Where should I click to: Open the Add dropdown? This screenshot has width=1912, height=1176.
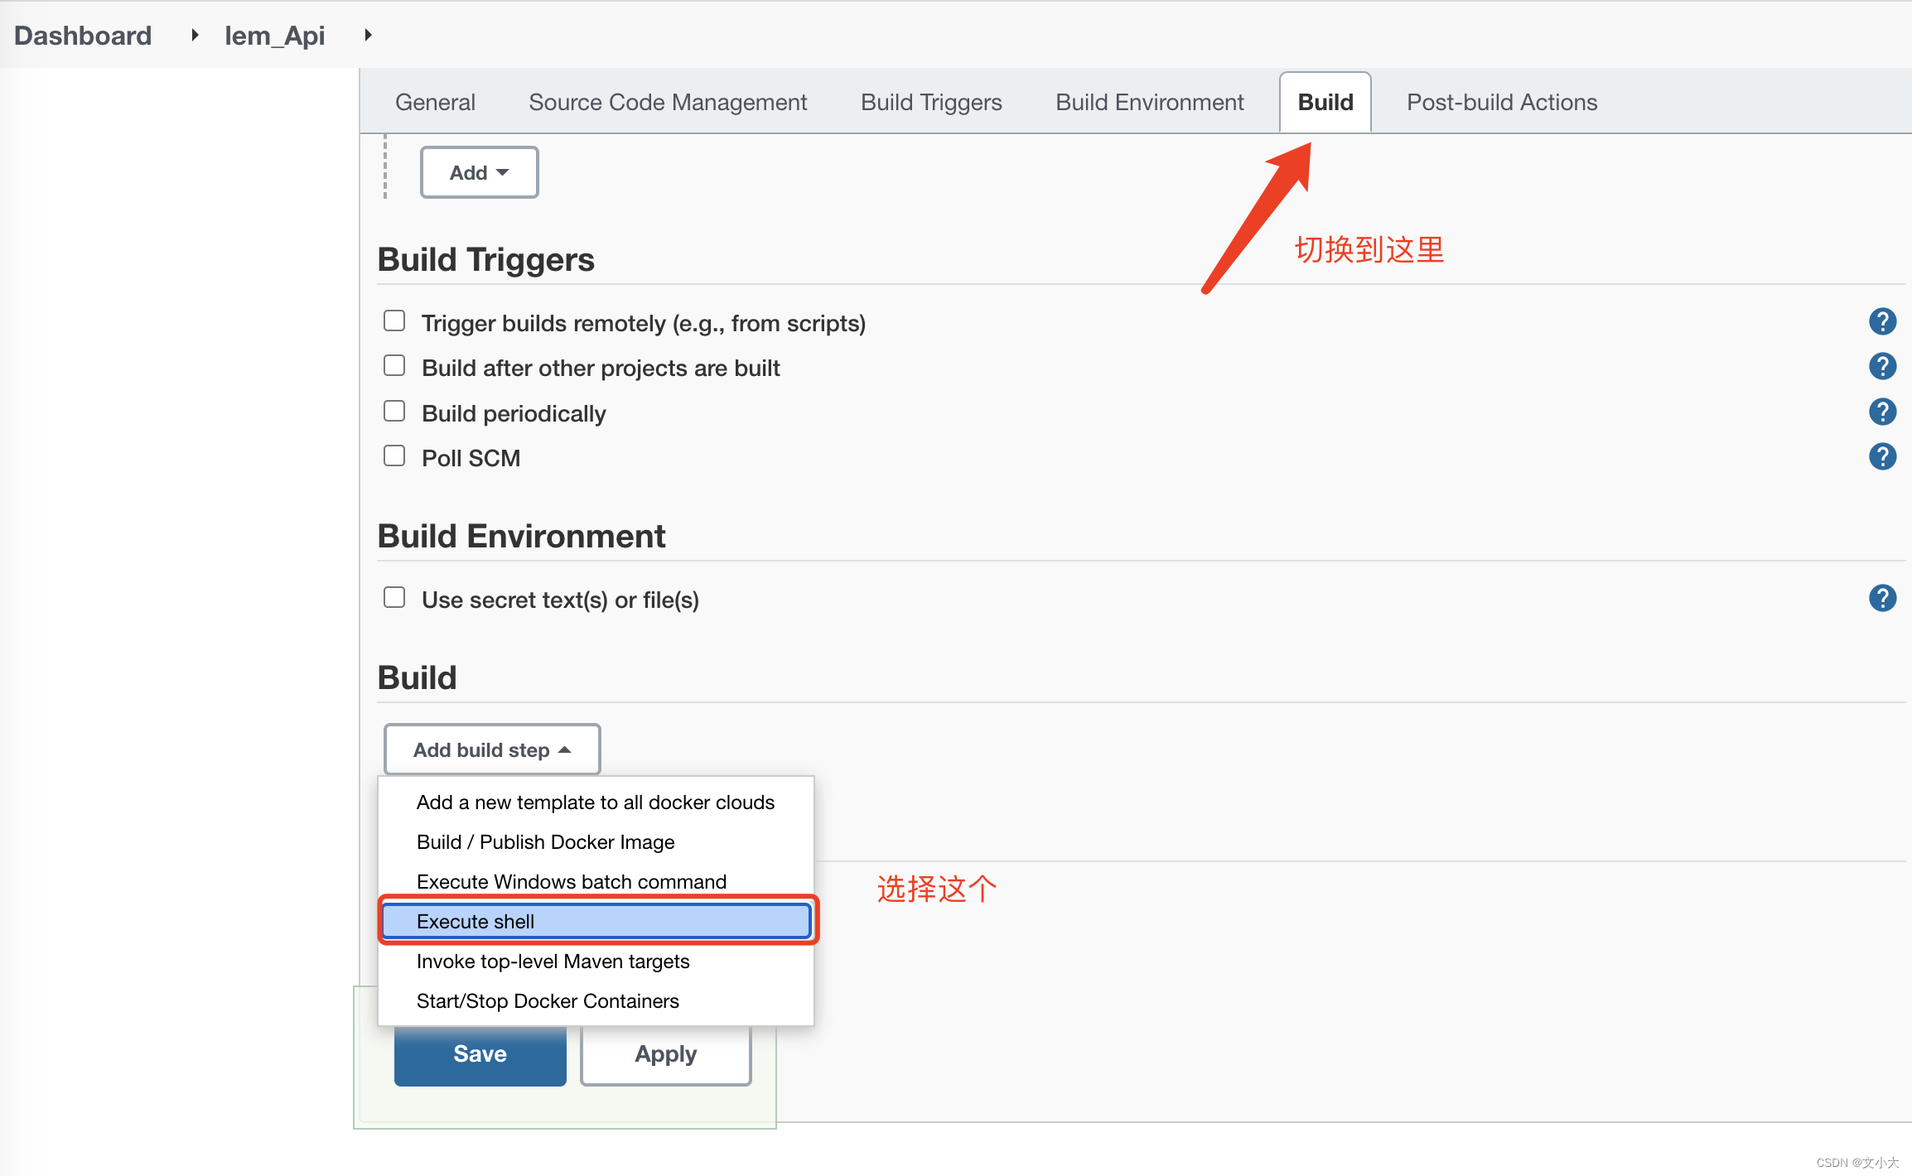479,171
